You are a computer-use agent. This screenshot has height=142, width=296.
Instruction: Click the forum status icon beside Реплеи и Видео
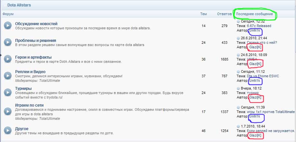pos(8,76)
